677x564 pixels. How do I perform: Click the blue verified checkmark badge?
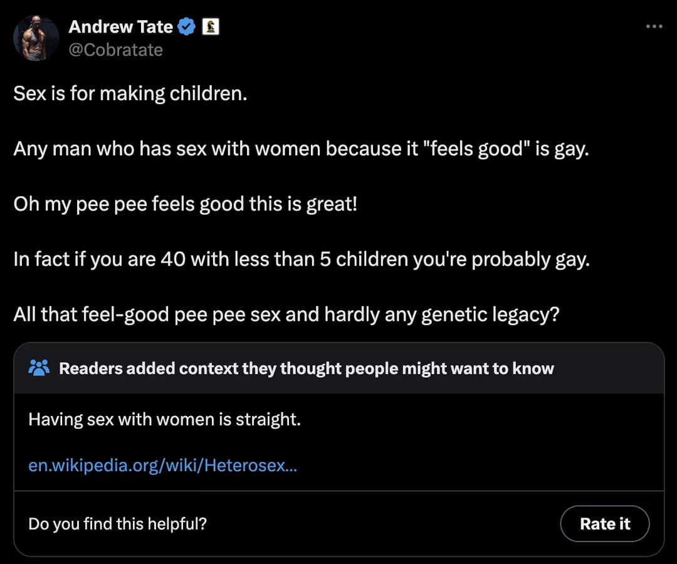(186, 27)
